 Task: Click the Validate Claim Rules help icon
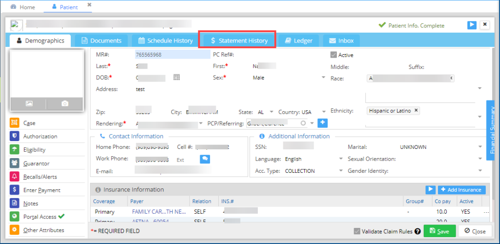417,232
